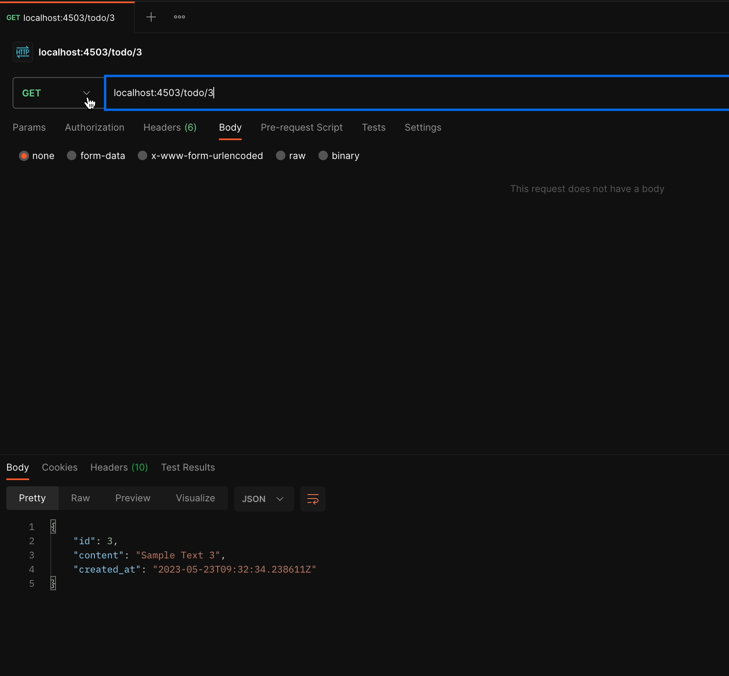Open the Cookies response tab
The image size is (729, 676).
pyautogui.click(x=60, y=467)
